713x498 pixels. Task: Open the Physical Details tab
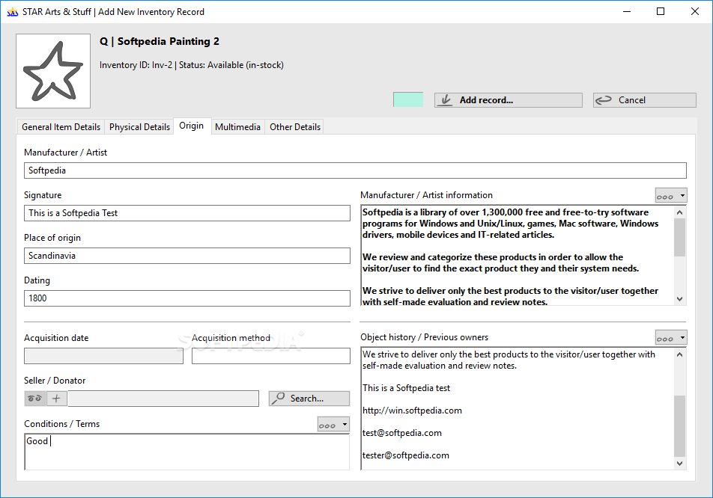[139, 127]
